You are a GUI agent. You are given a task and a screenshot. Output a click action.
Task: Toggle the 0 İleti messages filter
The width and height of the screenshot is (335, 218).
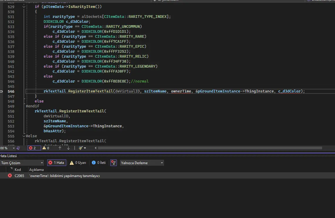tap(99, 163)
